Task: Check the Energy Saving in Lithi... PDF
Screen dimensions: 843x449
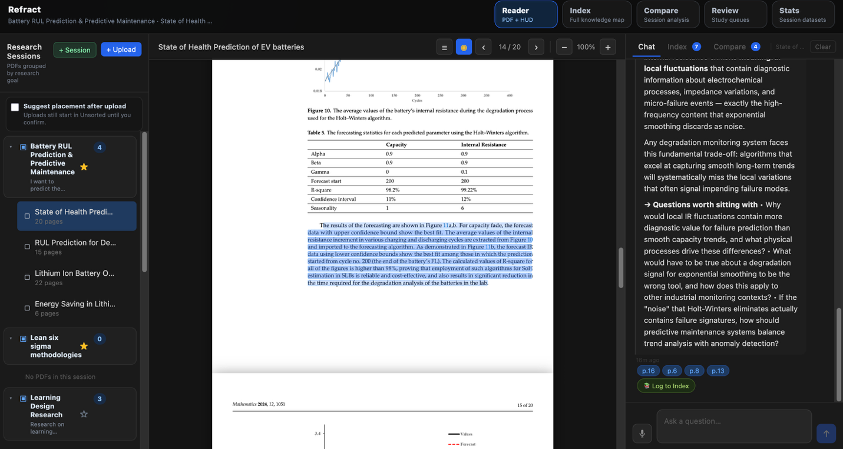Action: (x=27, y=308)
